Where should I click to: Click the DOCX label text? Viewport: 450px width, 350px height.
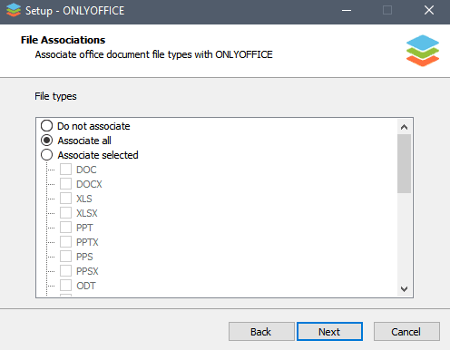coord(89,184)
